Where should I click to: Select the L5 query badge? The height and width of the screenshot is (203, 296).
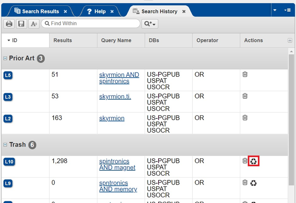click(x=8, y=75)
